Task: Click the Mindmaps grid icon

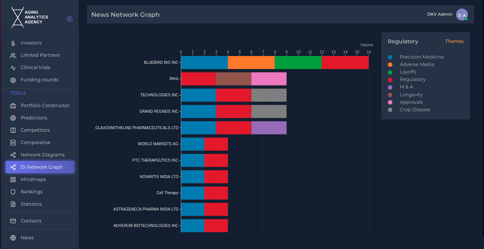Action: click(x=13, y=180)
